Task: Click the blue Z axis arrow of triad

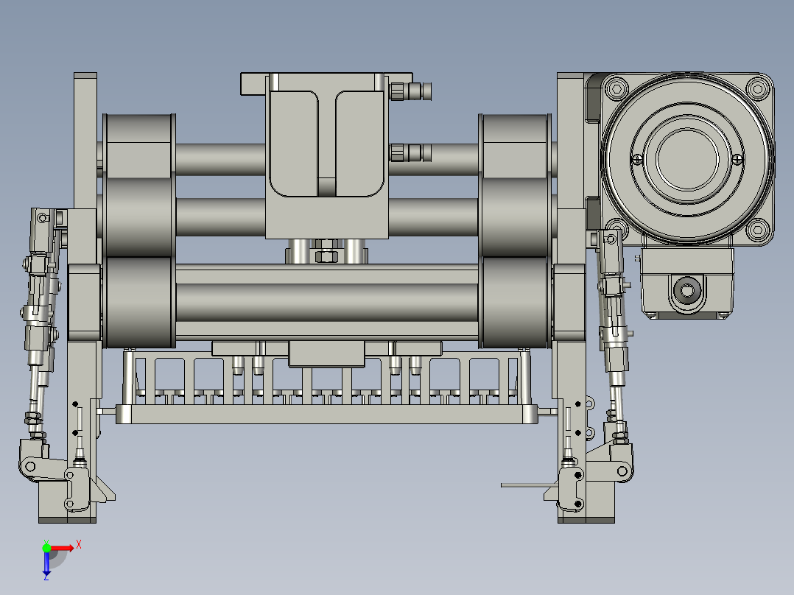Action: pos(46,563)
